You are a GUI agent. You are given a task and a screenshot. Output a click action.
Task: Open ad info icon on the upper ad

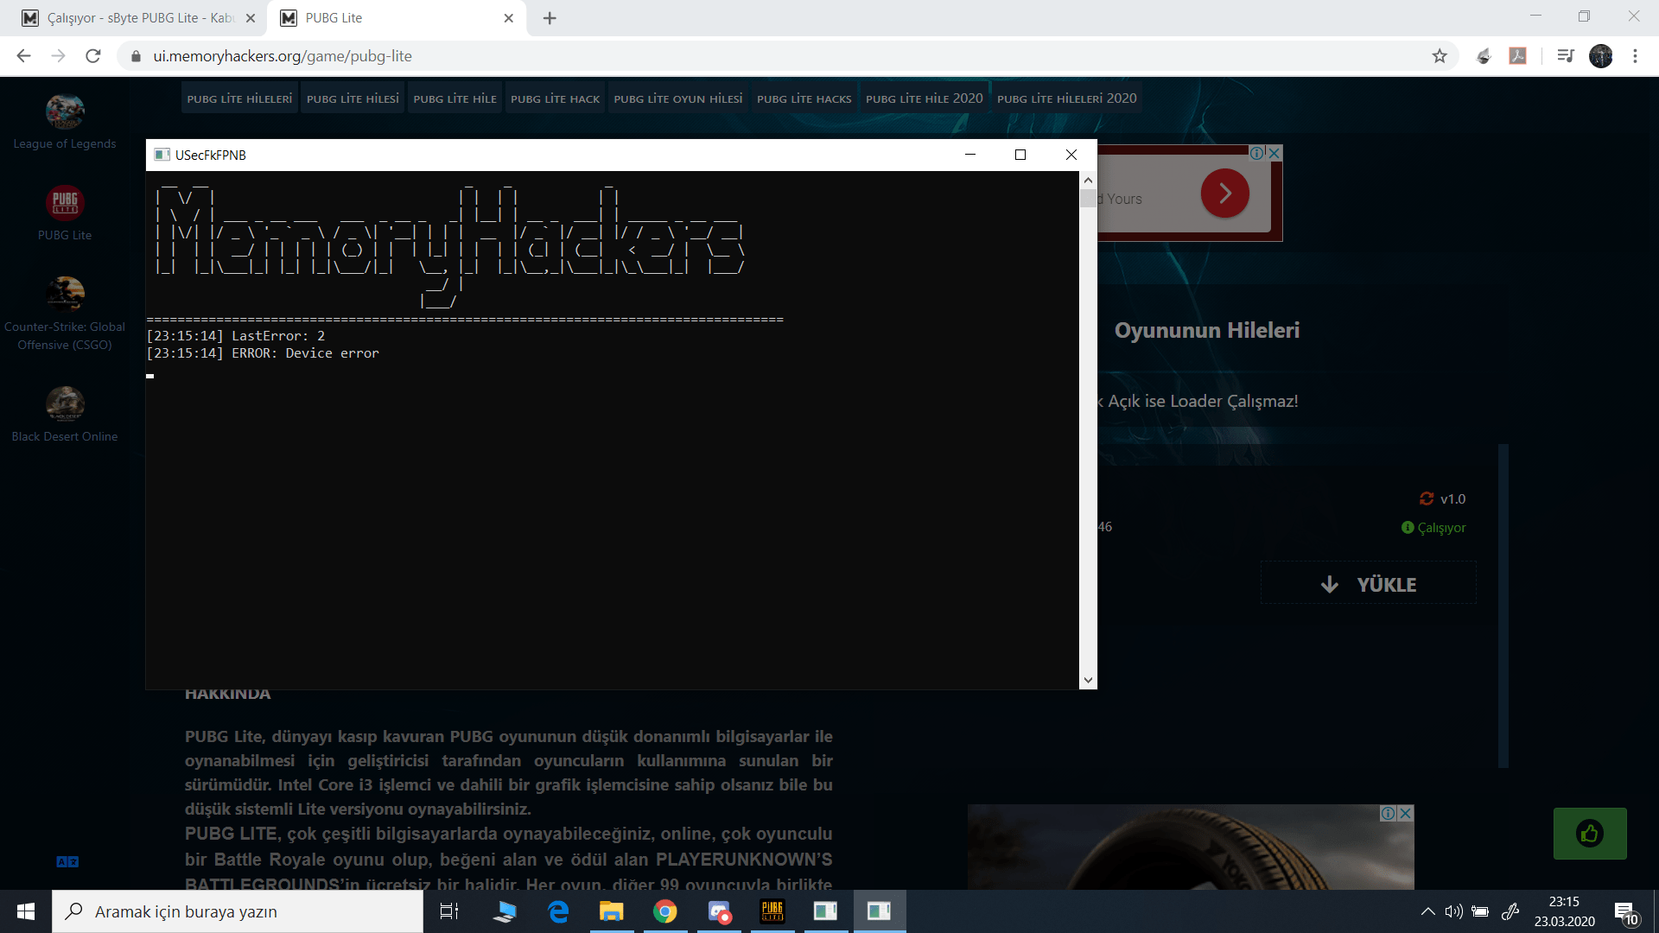point(1257,153)
